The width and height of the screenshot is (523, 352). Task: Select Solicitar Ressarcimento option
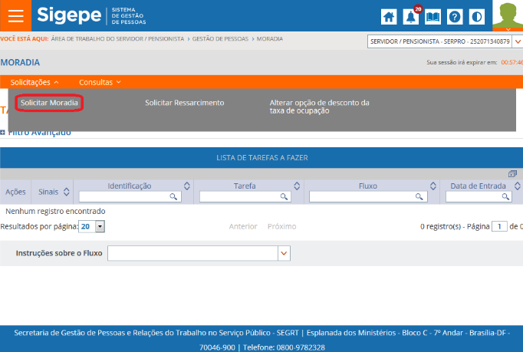click(x=184, y=103)
